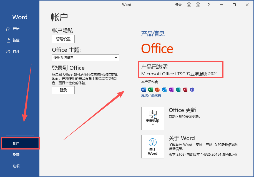This screenshot has height=177, width=254.
Task: Click the OneNote app icon
Action: point(171,90)
